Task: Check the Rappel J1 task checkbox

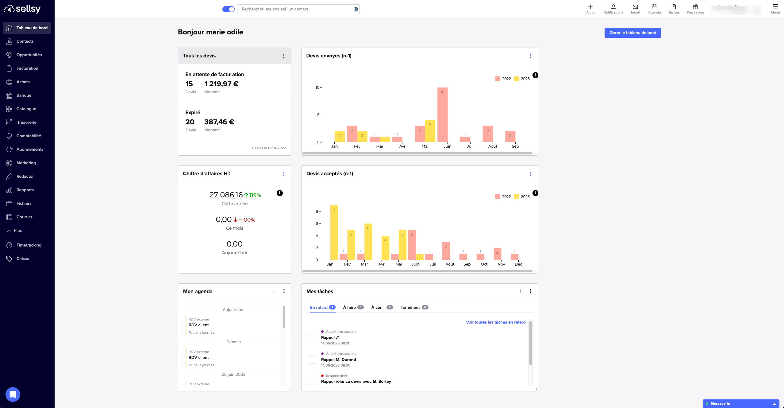Action: tap(312, 338)
